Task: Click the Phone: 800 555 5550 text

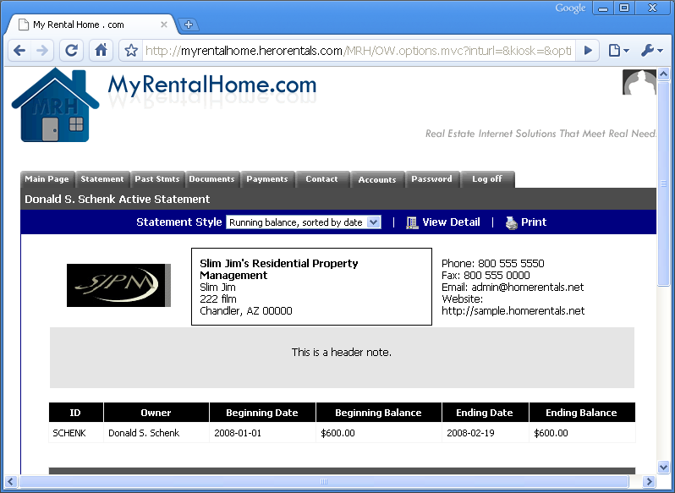Action: click(493, 263)
